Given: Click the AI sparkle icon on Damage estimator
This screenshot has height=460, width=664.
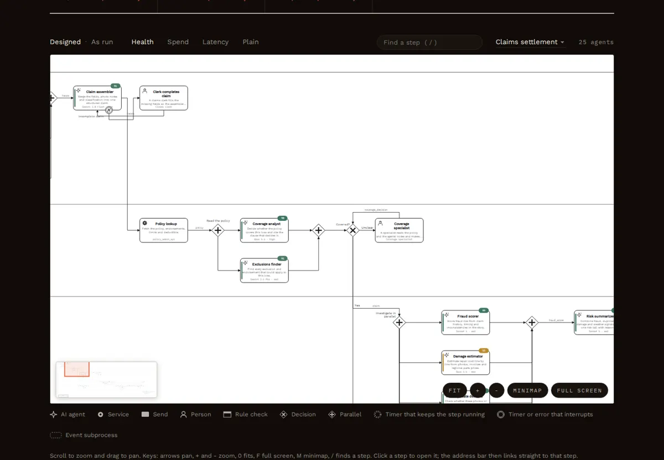Looking at the screenshot, I should pos(447,355).
